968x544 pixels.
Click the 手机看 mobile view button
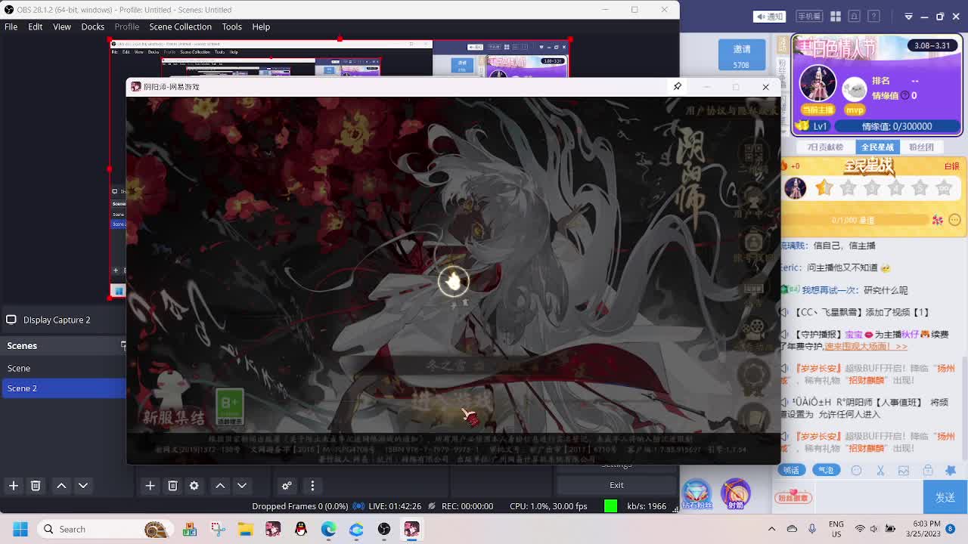pyautogui.click(x=808, y=17)
